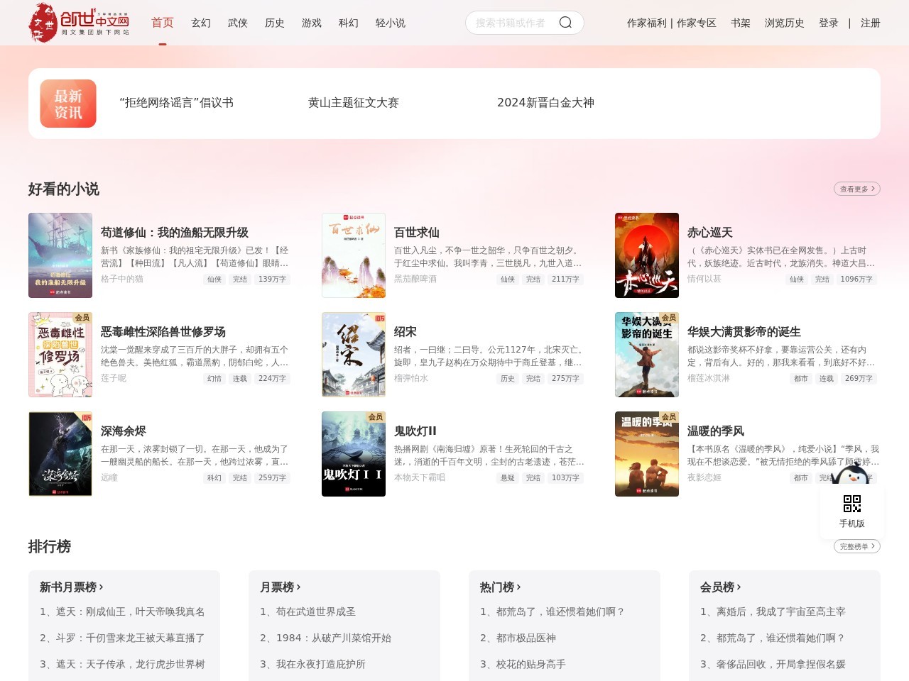This screenshot has width=909, height=681.
Task: Click the 悬疑 tag on 鬼吹灯II
Action: pos(508,478)
